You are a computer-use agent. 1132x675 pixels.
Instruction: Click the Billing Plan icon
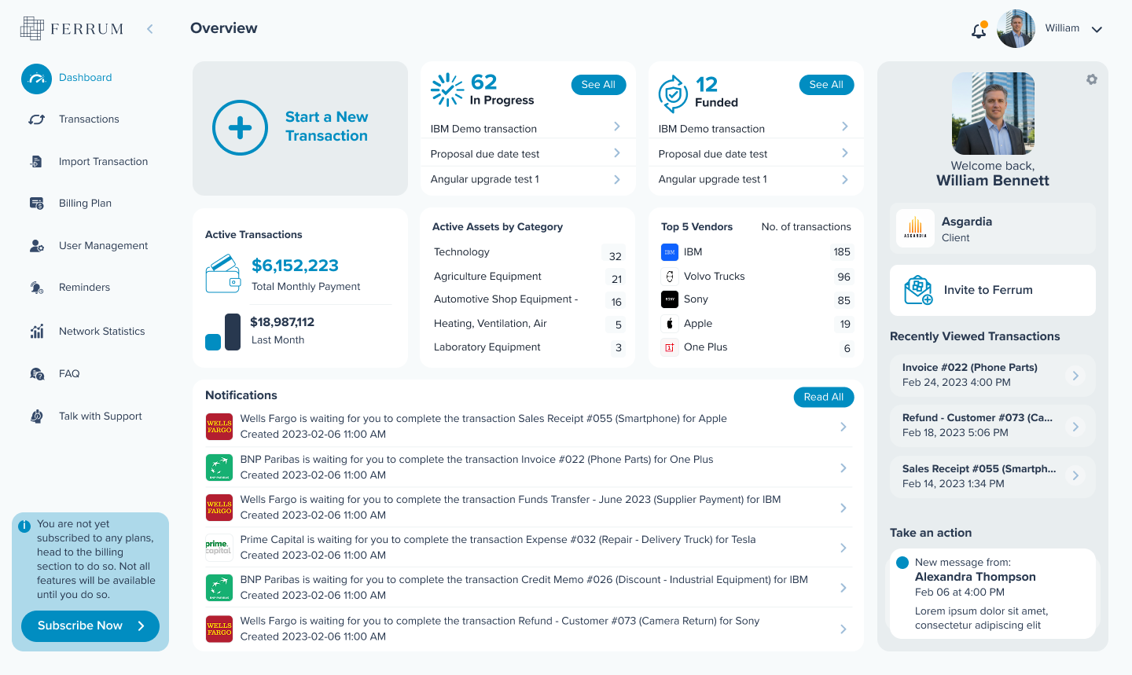pos(36,204)
